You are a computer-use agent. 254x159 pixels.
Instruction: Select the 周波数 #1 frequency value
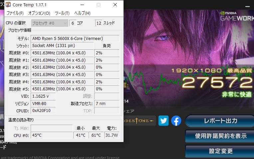pyautogui.click(x=62, y=60)
